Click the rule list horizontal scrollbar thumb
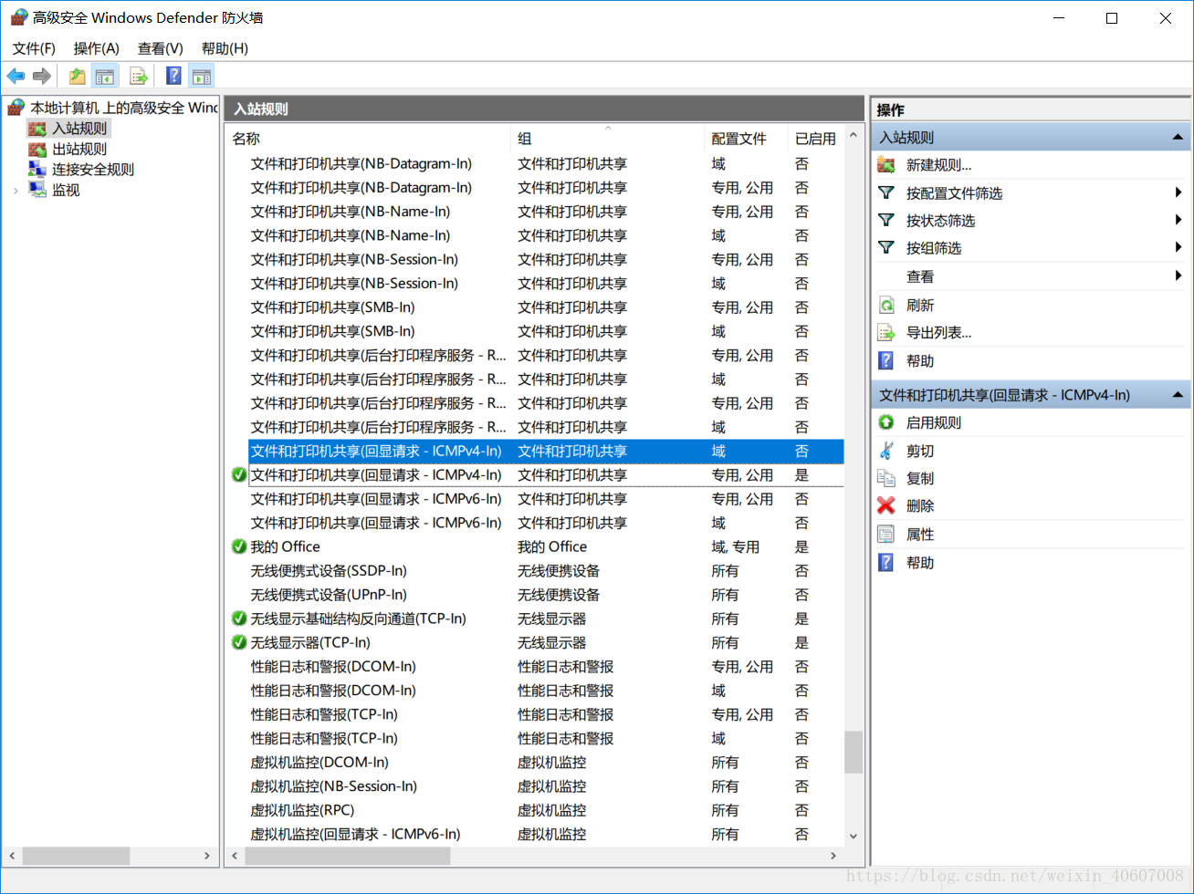 [x=347, y=856]
